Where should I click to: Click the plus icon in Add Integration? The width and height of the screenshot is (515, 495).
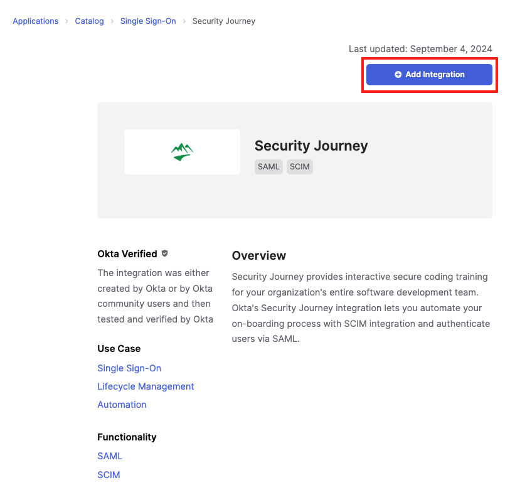pos(398,75)
